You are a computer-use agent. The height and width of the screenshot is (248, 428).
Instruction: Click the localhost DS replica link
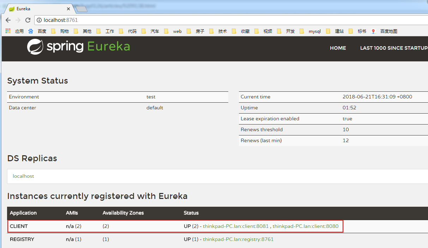pos(23,176)
